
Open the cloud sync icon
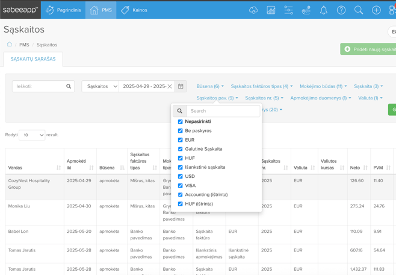[253, 10]
